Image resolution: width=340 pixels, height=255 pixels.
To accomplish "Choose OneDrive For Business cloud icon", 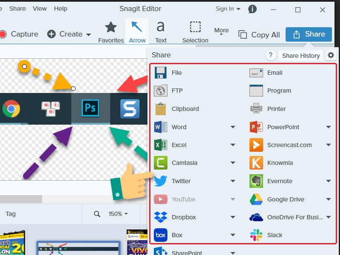I will click(x=256, y=217).
